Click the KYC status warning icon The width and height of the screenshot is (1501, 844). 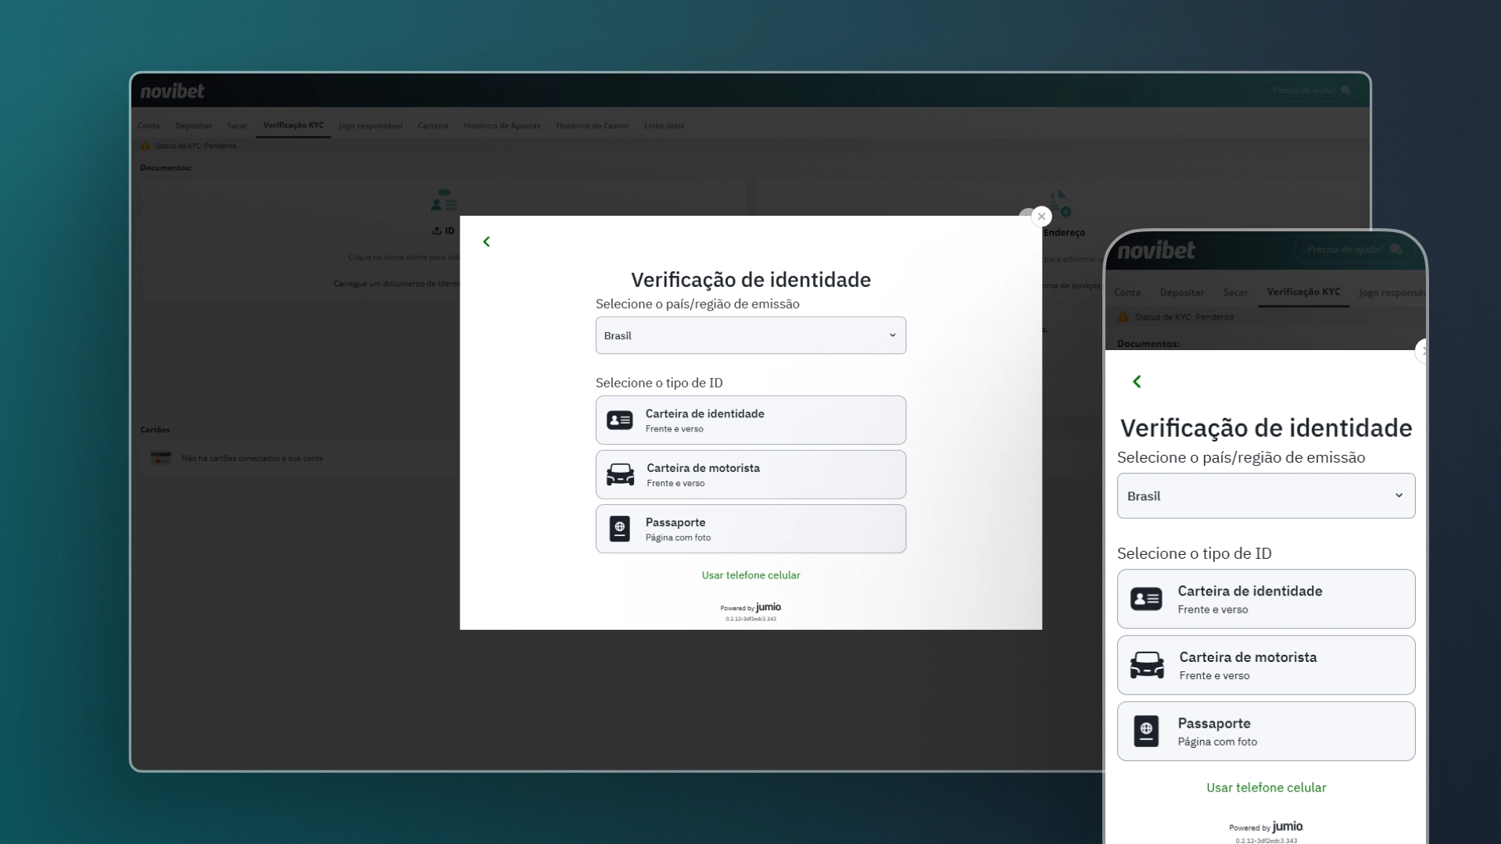pos(145,145)
